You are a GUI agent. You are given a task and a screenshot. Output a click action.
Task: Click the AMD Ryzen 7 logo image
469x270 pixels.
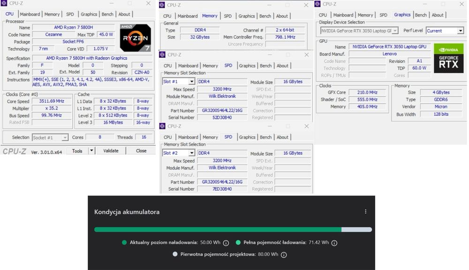click(135, 37)
